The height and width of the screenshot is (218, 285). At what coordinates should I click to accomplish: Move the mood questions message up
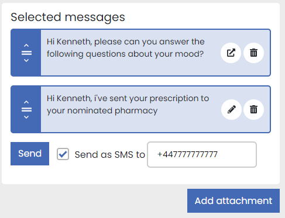pyautogui.click(x=26, y=46)
